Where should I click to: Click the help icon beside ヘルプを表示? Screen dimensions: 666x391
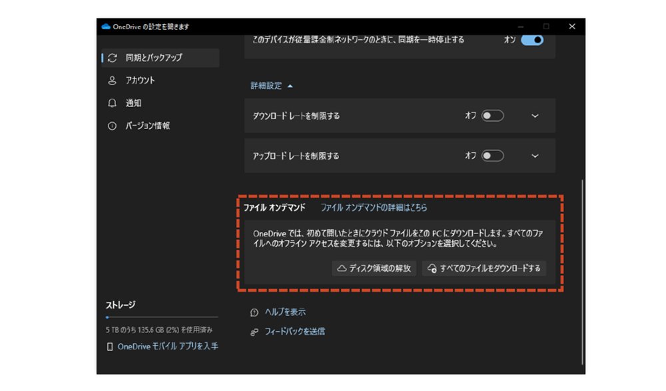[254, 313]
